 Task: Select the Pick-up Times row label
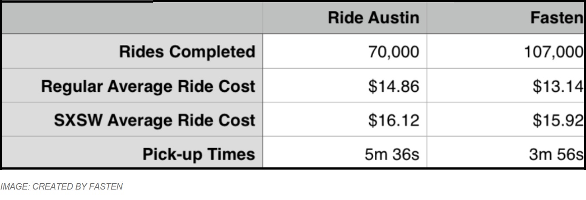(199, 154)
